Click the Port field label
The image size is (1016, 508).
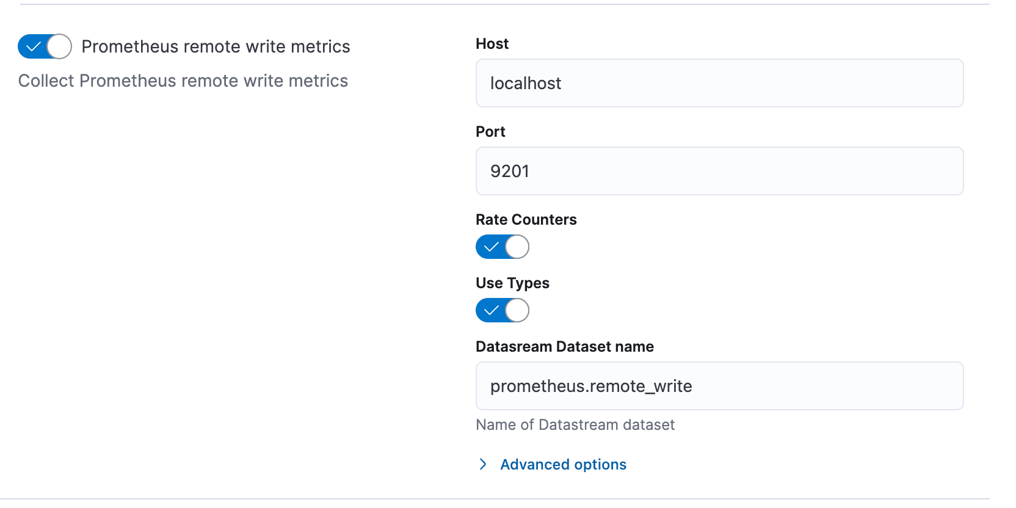490,132
